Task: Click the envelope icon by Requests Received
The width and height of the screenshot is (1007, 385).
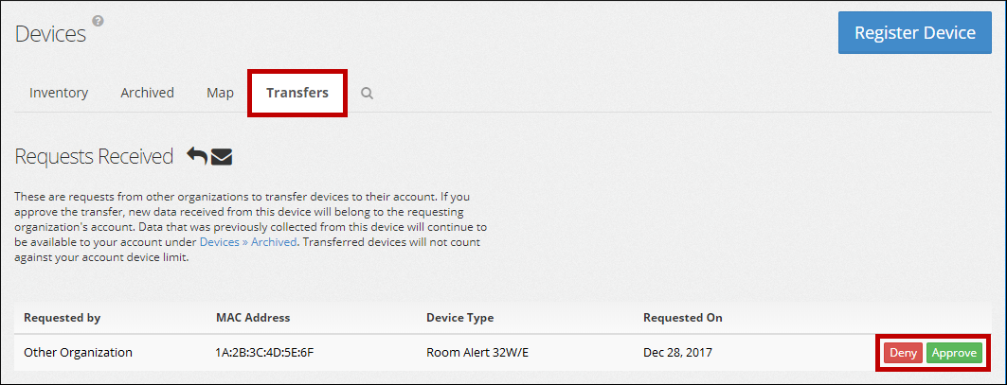Action: 222,156
